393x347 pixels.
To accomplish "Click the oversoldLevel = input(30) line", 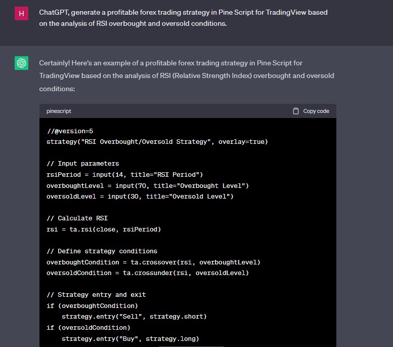I will click(x=140, y=197).
